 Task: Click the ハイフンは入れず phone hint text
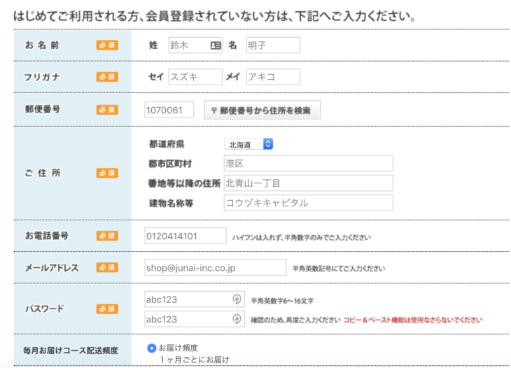pyautogui.click(x=301, y=237)
